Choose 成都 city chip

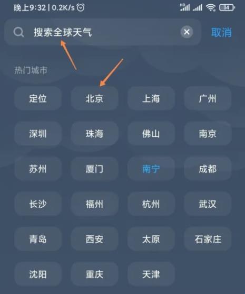pos(208,169)
